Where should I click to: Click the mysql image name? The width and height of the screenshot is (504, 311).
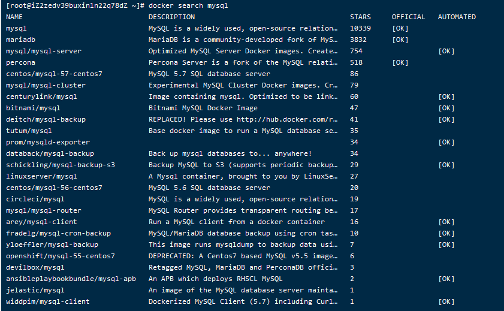coord(16,28)
